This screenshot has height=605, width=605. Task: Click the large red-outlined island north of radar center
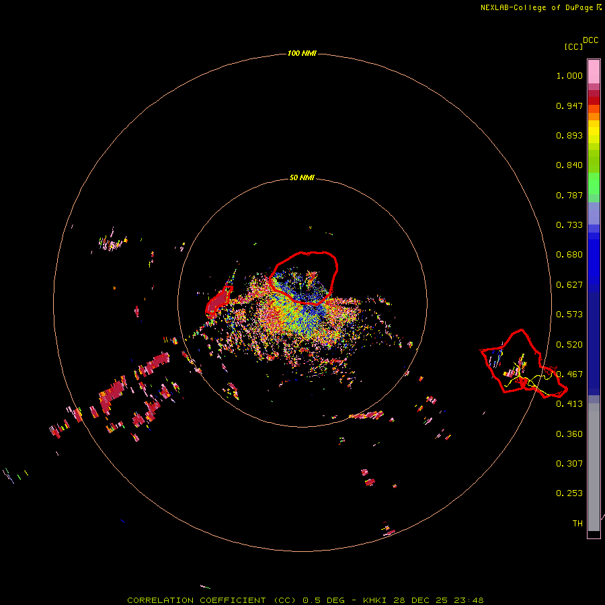click(x=304, y=278)
